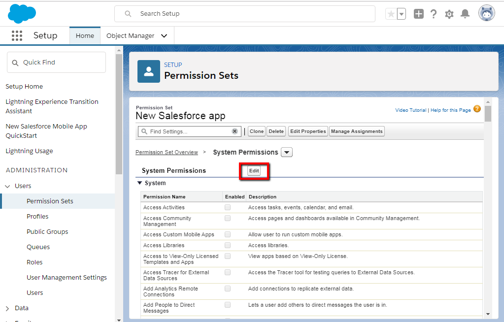Open the Setup gear icon
Image resolution: width=504 pixels, height=322 pixels.
[449, 14]
